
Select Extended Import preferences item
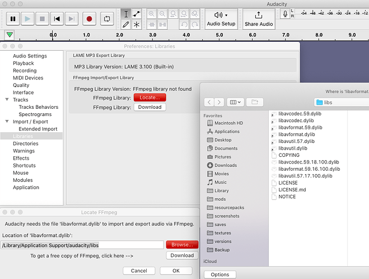click(x=38, y=129)
